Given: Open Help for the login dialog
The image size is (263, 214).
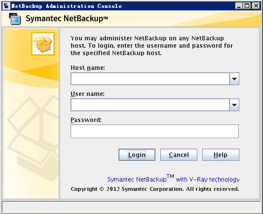Looking at the screenshot, I should [221, 154].
